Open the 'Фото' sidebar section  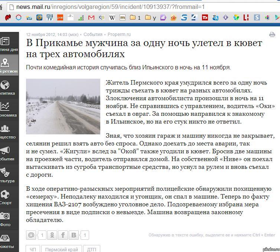pos(9,219)
